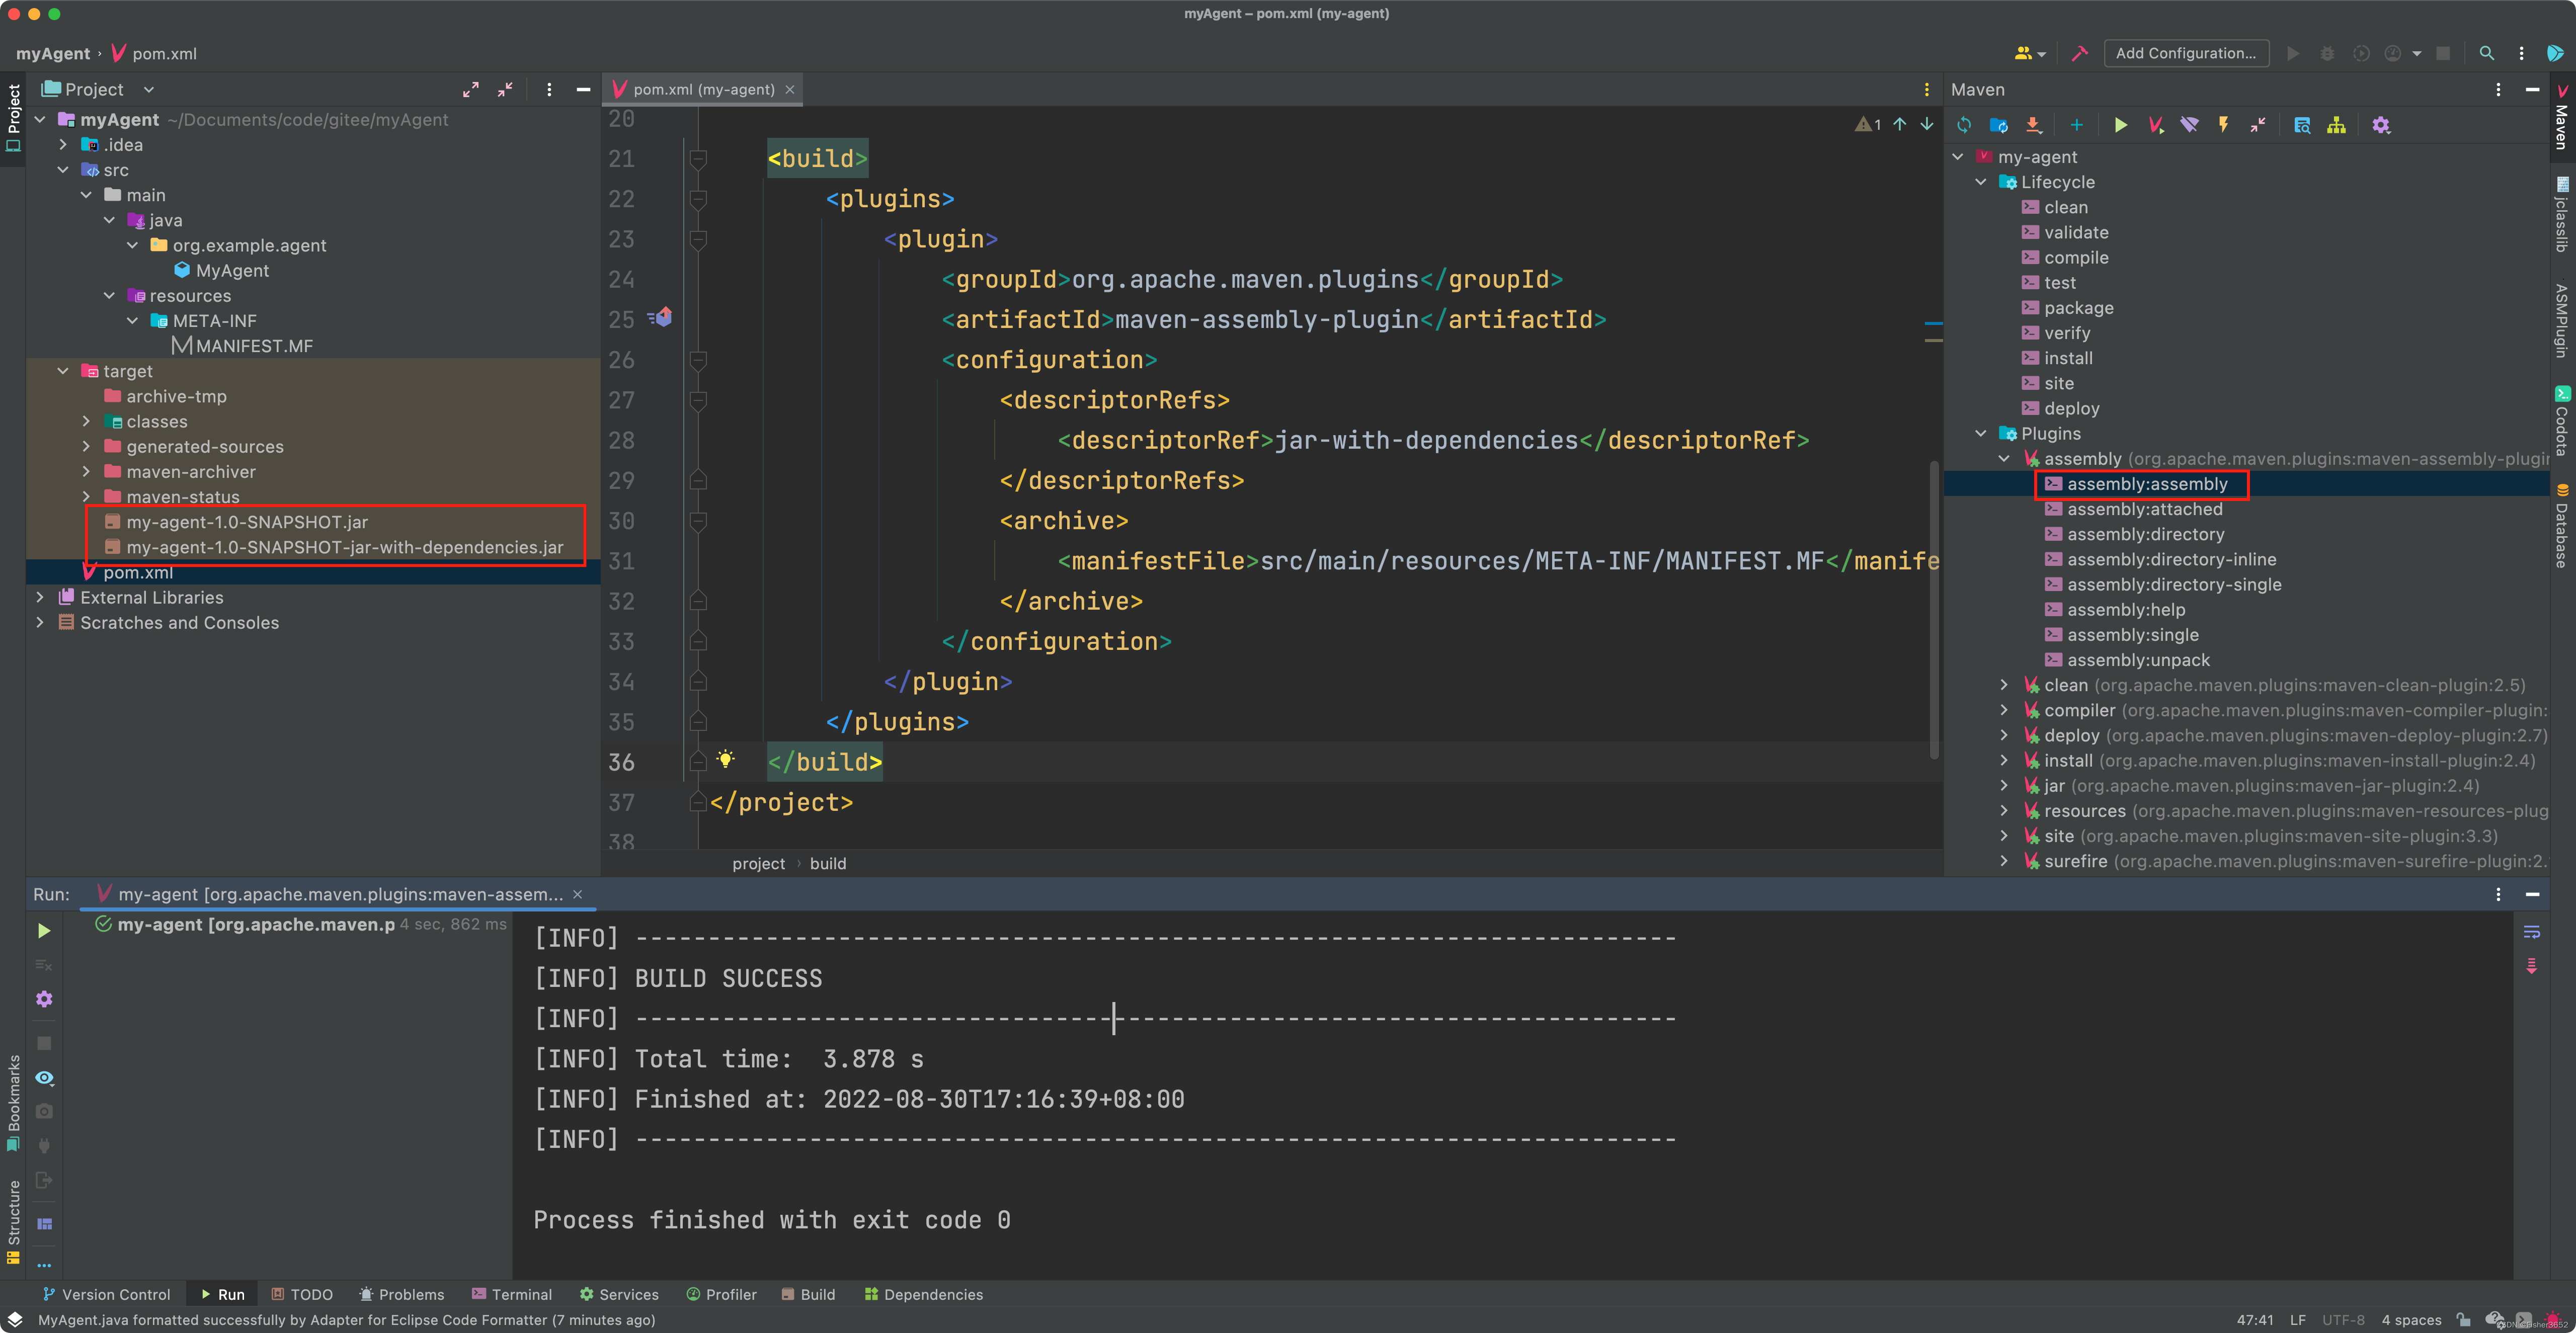Open Version Control tool tab

click(106, 1294)
